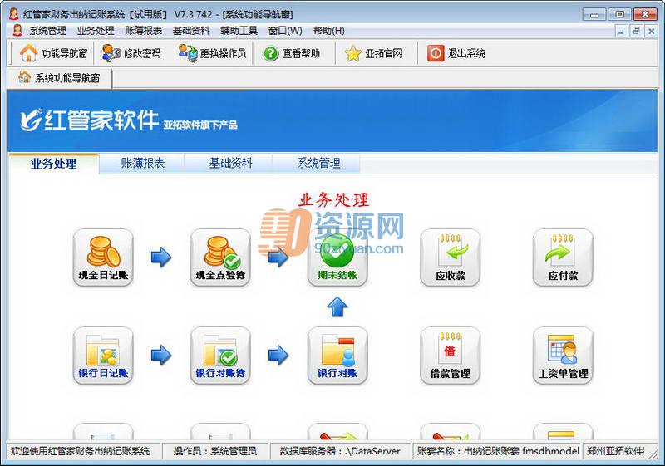This screenshot has width=665, height=466.
Task: Restore the inner MDI child window
Action: pos(636,31)
